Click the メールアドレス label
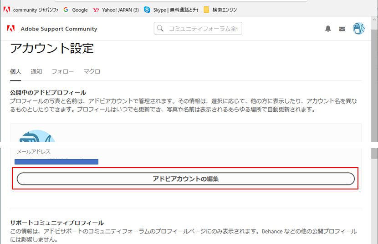This screenshot has height=244, width=378. [x=34, y=152]
